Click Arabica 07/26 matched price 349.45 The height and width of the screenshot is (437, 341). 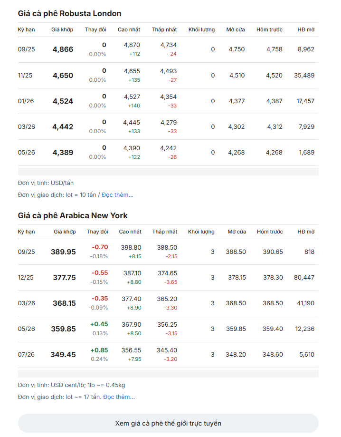(x=63, y=355)
